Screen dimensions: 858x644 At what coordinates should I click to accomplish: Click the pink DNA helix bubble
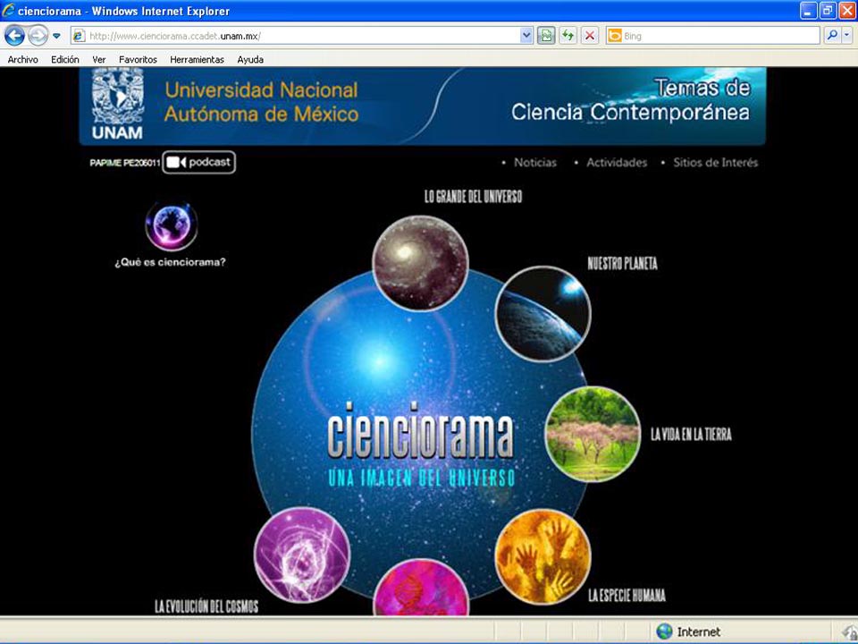pyautogui.click(x=421, y=587)
